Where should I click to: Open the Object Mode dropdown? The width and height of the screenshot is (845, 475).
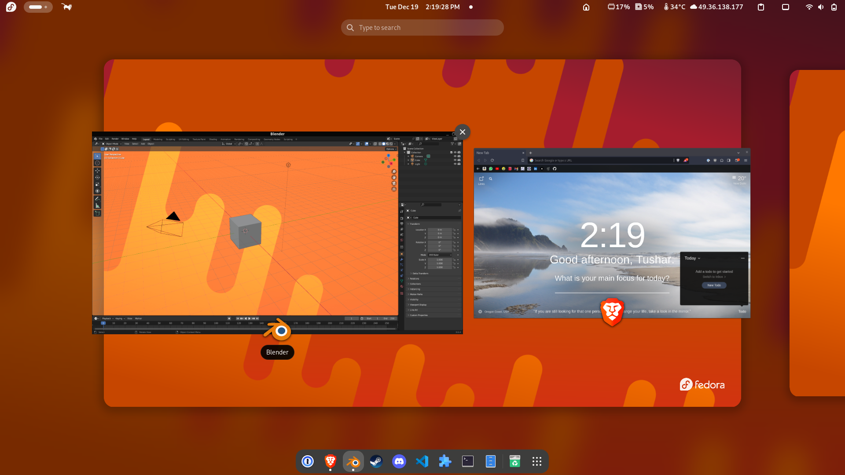[111, 144]
